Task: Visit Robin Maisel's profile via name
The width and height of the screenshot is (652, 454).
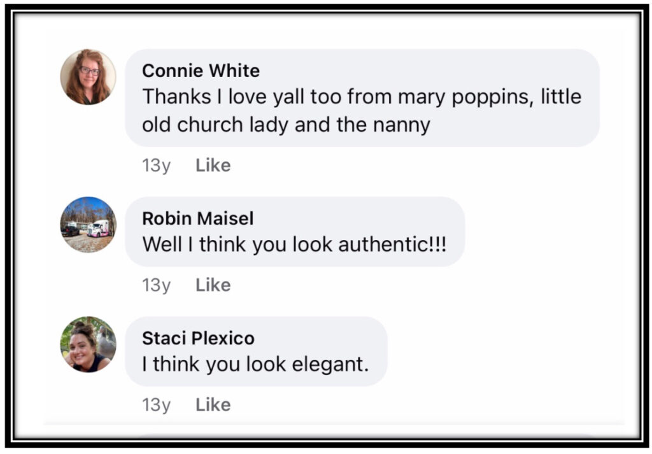Action: pos(197,218)
